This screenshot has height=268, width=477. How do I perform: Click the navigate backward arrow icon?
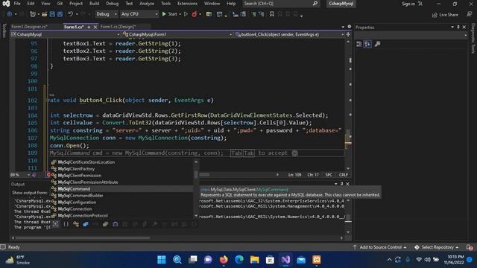pyautogui.click(x=10, y=14)
